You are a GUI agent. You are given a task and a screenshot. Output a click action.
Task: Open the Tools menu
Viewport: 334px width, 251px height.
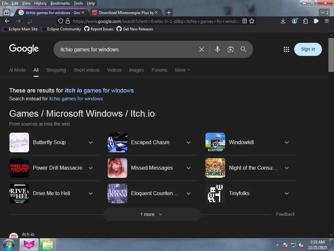click(x=78, y=3)
